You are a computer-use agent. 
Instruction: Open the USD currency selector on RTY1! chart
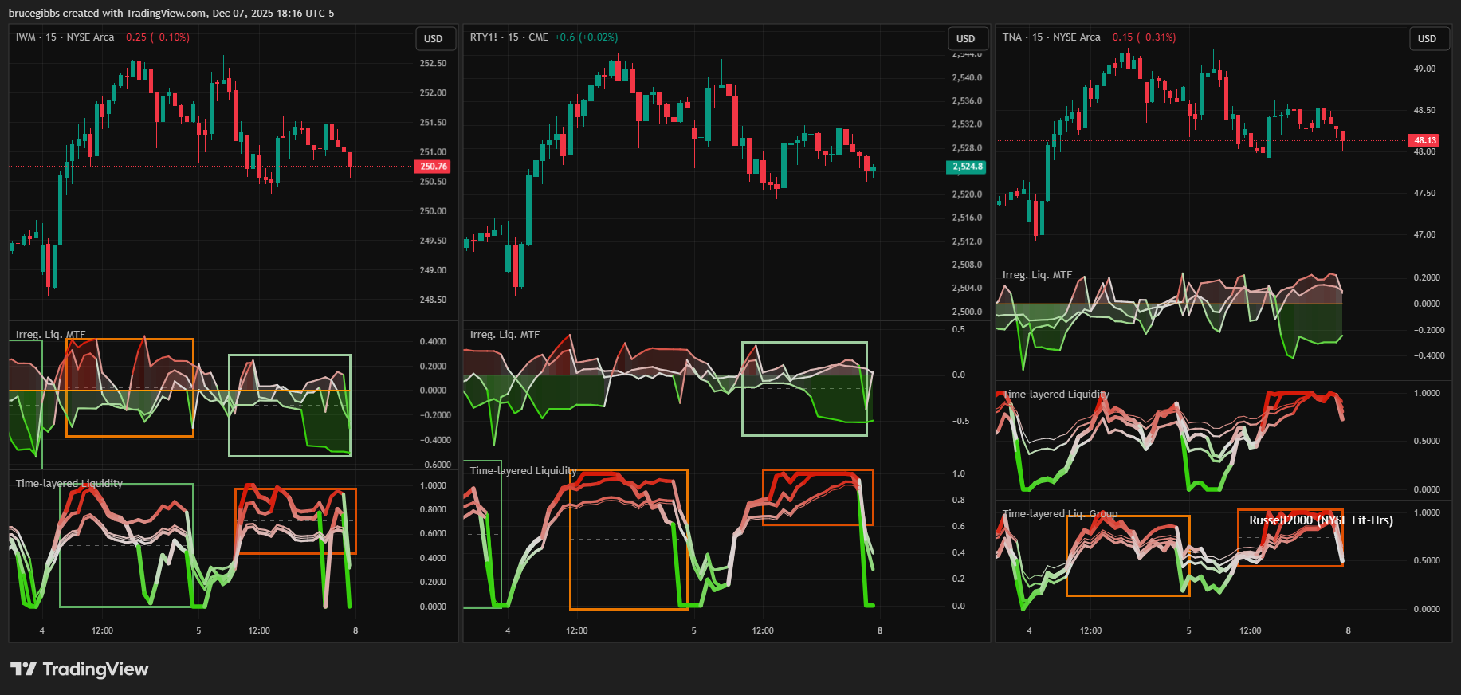pos(965,38)
